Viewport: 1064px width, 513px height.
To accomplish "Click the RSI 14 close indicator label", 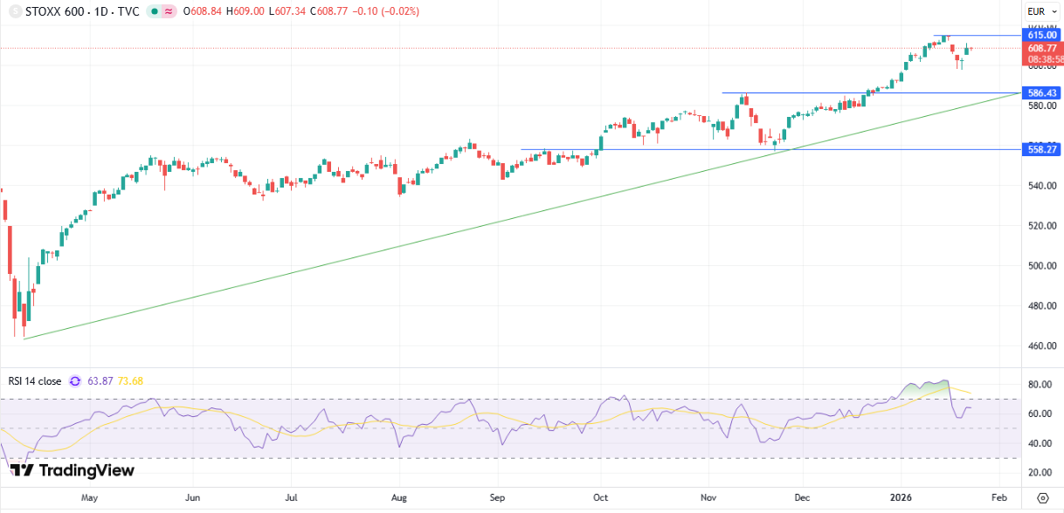I will click(x=35, y=381).
